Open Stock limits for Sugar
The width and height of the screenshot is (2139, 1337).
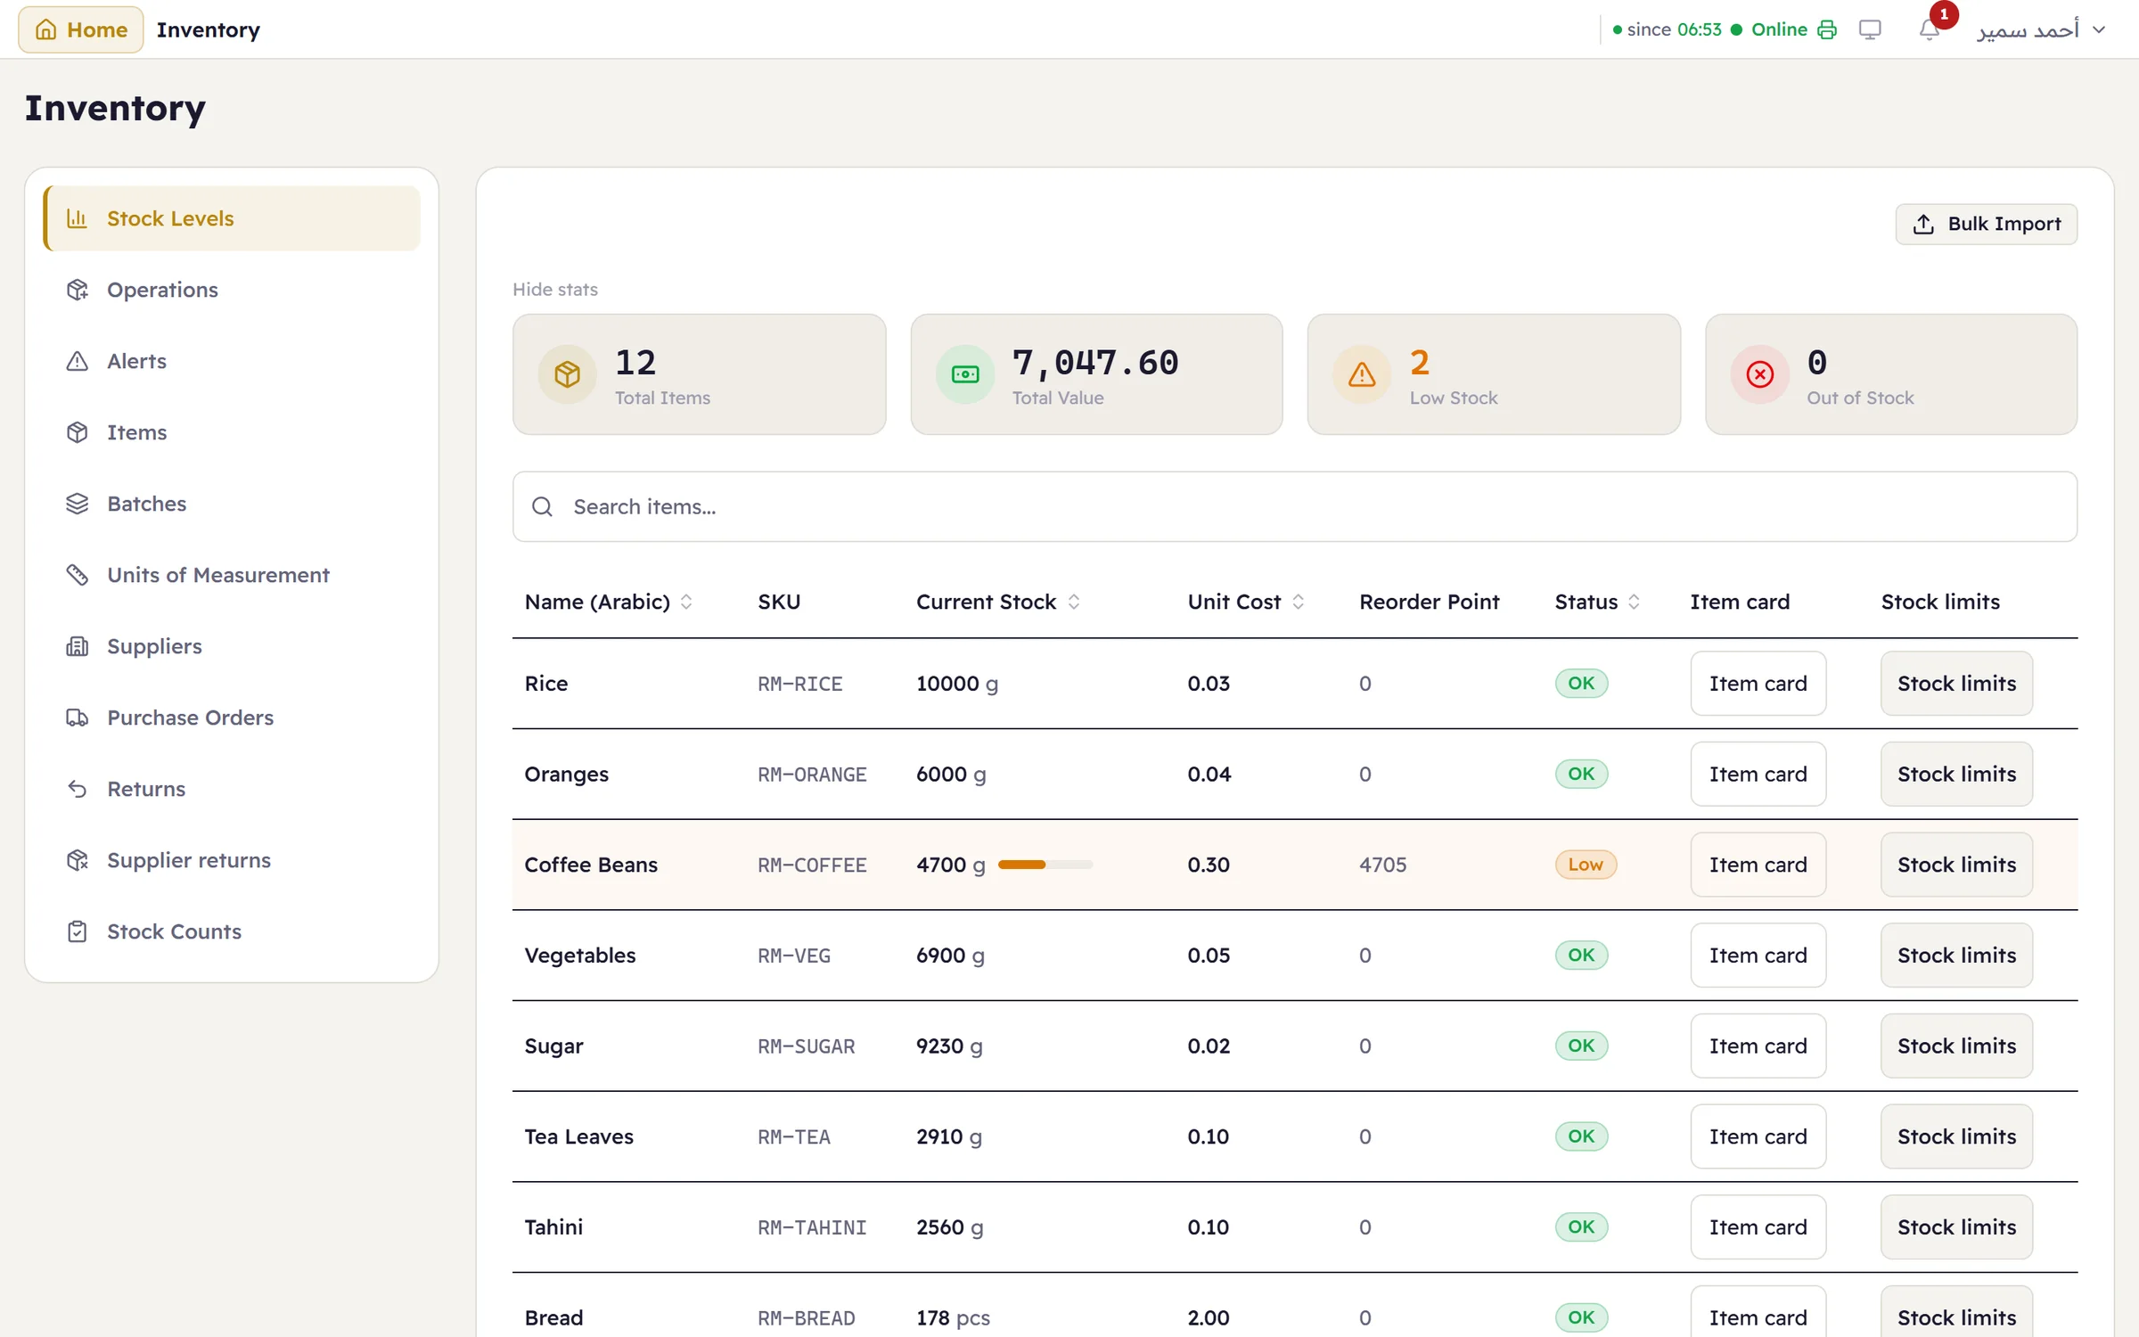[1956, 1046]
